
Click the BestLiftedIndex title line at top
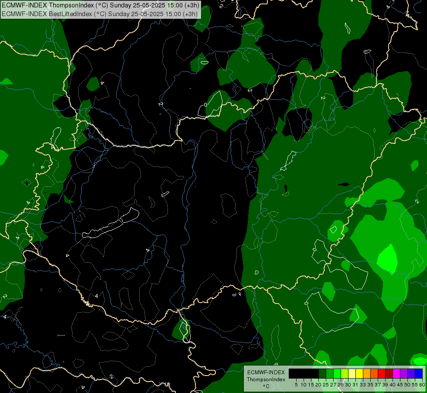99,14
